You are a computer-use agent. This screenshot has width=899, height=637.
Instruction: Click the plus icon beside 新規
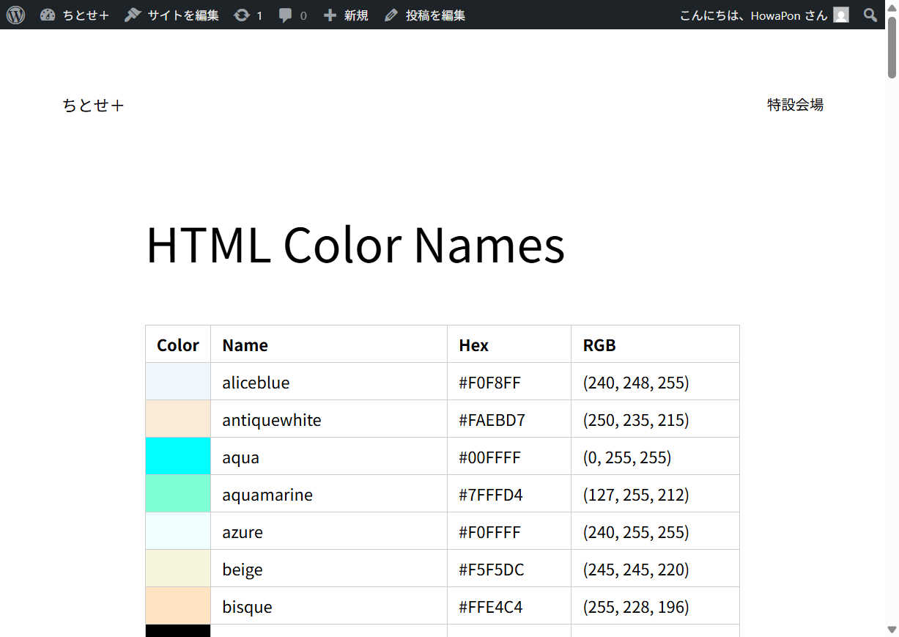(x=329, y=15)
